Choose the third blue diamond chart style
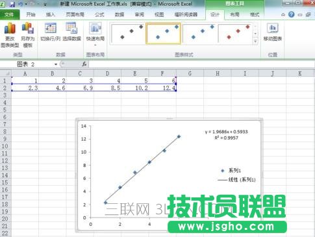This screenshot has height=237, width=315. [199, 34]
